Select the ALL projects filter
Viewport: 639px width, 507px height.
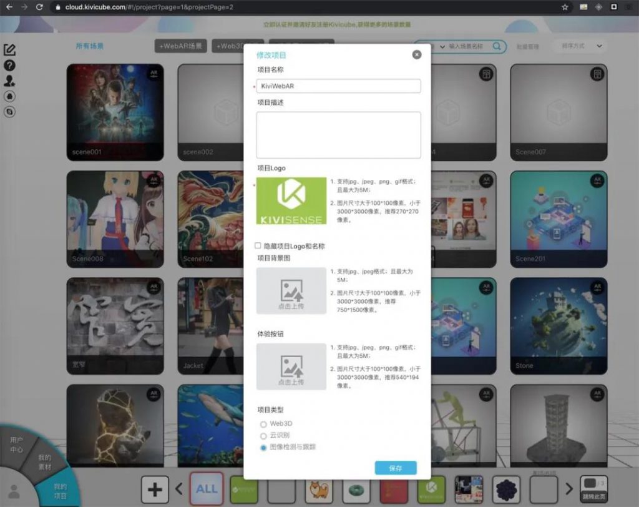(x=207, y=488)
